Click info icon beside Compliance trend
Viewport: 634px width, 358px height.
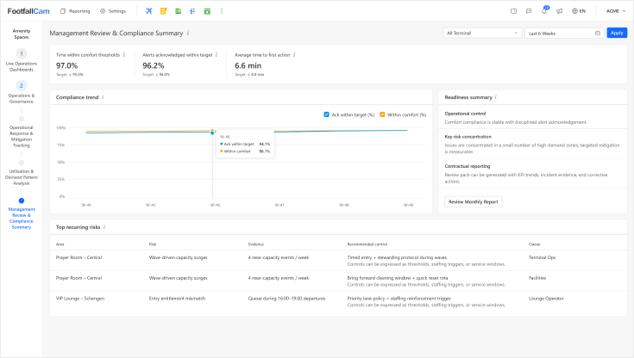point(103,97)
